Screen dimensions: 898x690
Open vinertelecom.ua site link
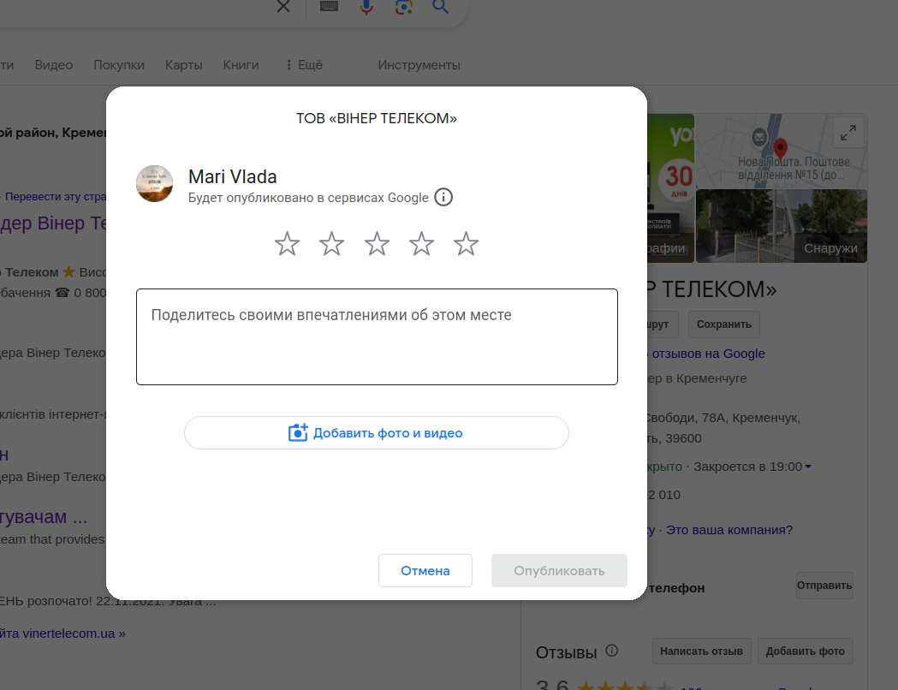click(x=63, y=633)
